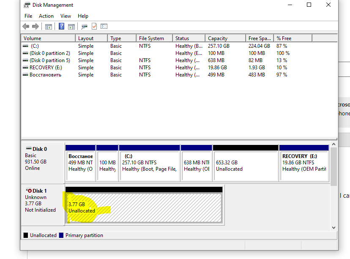
Task: Click the Settings checklist toolbar icon
Action: click(x=104, y=26)
